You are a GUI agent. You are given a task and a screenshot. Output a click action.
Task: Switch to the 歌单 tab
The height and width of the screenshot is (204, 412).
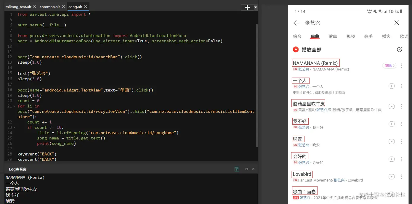click(333, 36)
